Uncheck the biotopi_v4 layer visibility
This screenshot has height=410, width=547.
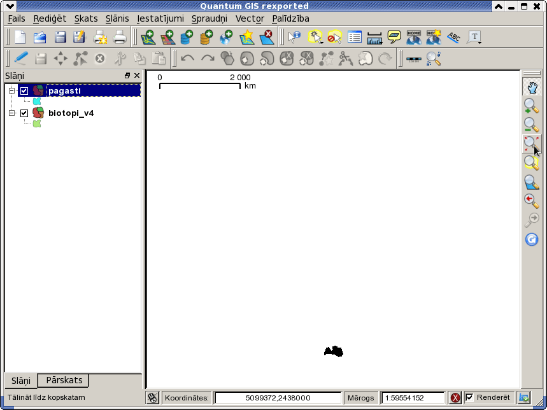(24, 113)
